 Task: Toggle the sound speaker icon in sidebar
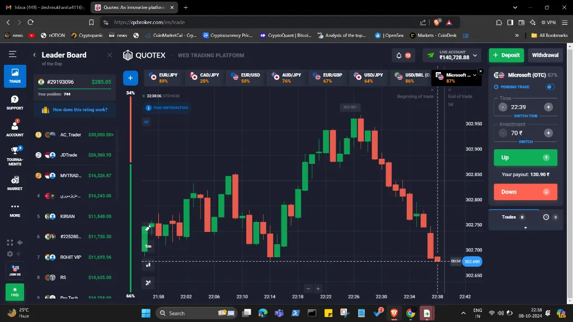tap(20, 254)
